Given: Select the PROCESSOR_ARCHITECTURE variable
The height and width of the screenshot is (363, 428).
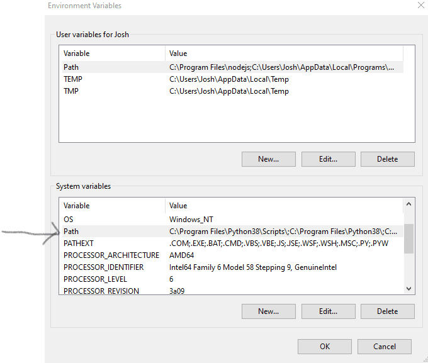Looking at the screenshot, I should 232,255.
